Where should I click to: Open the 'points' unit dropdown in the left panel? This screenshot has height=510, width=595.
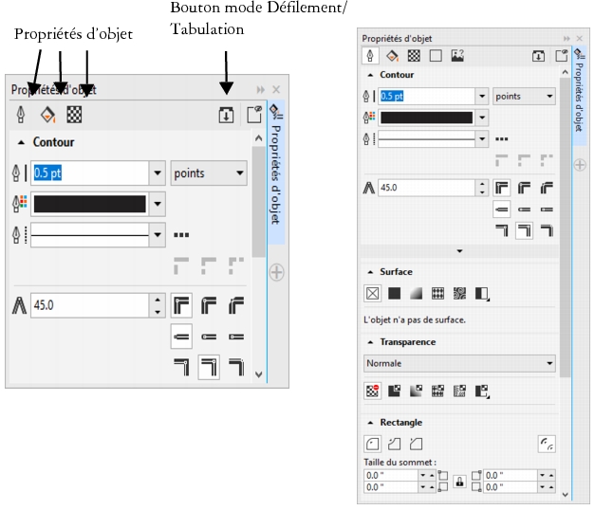tap(209, 173)
